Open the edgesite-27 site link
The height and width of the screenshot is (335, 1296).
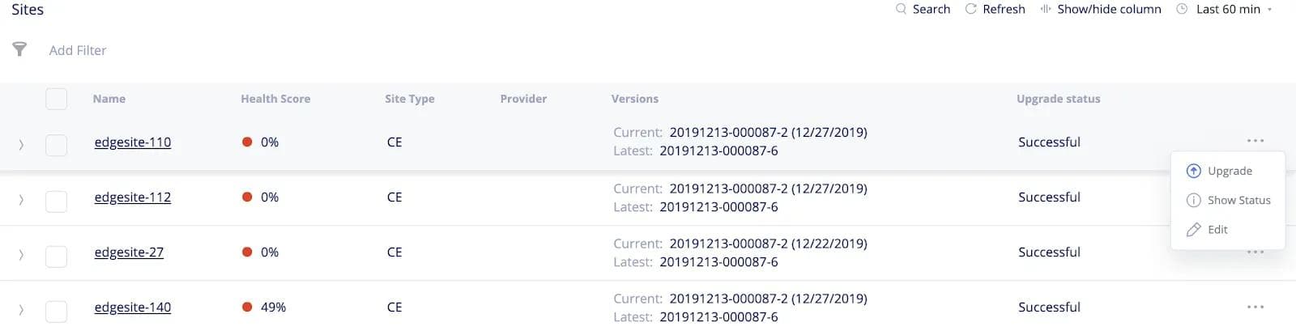tap(129, 252)
